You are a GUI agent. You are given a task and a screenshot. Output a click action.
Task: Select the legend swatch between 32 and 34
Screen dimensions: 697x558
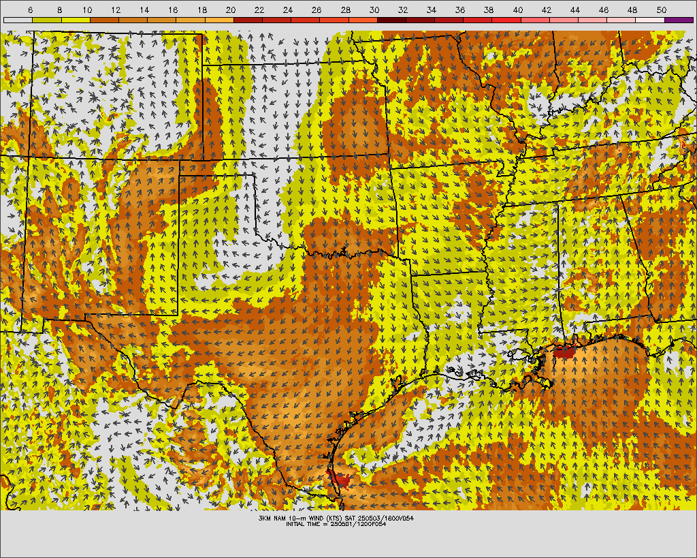tap(420, 20)
